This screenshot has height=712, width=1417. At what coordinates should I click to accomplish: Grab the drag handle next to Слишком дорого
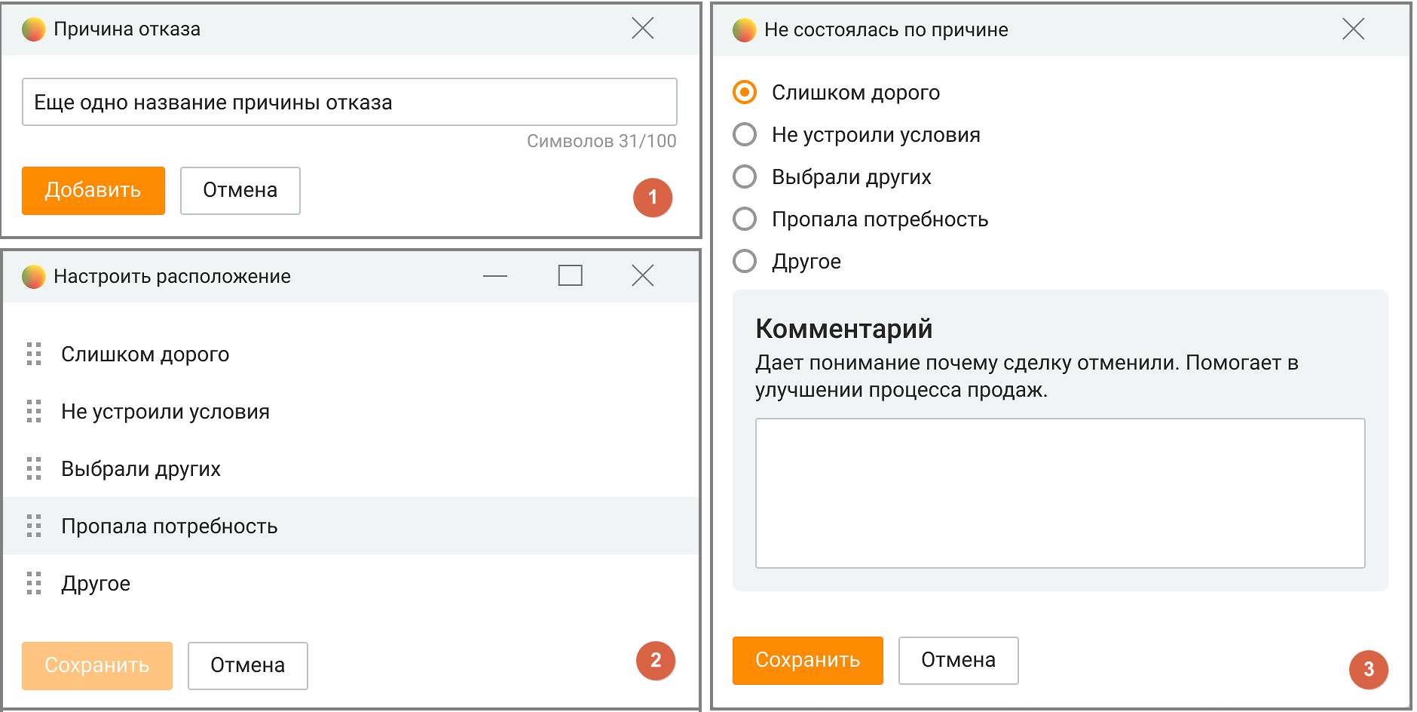(34, 354)
